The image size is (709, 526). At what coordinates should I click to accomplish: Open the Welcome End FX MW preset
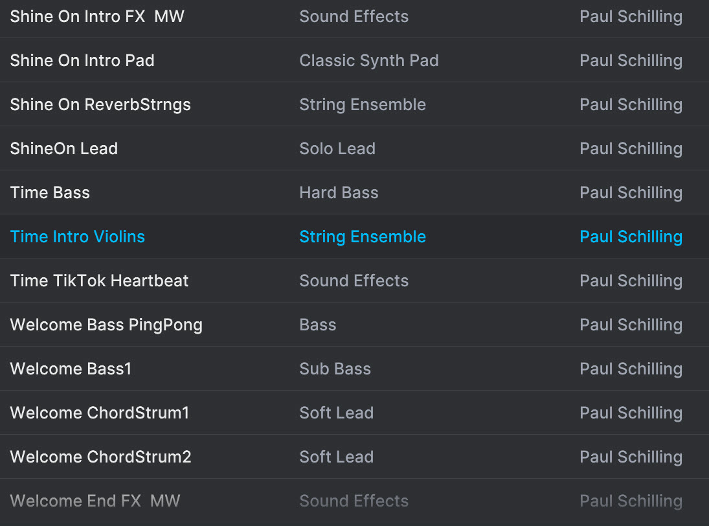coord(355,501)
